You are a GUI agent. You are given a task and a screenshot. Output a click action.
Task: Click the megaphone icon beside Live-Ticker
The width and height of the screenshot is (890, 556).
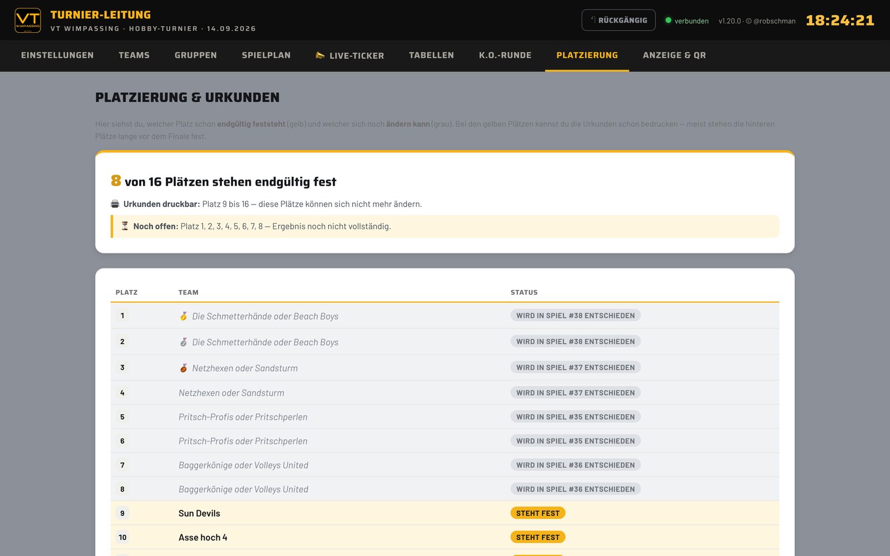(320, 55)
